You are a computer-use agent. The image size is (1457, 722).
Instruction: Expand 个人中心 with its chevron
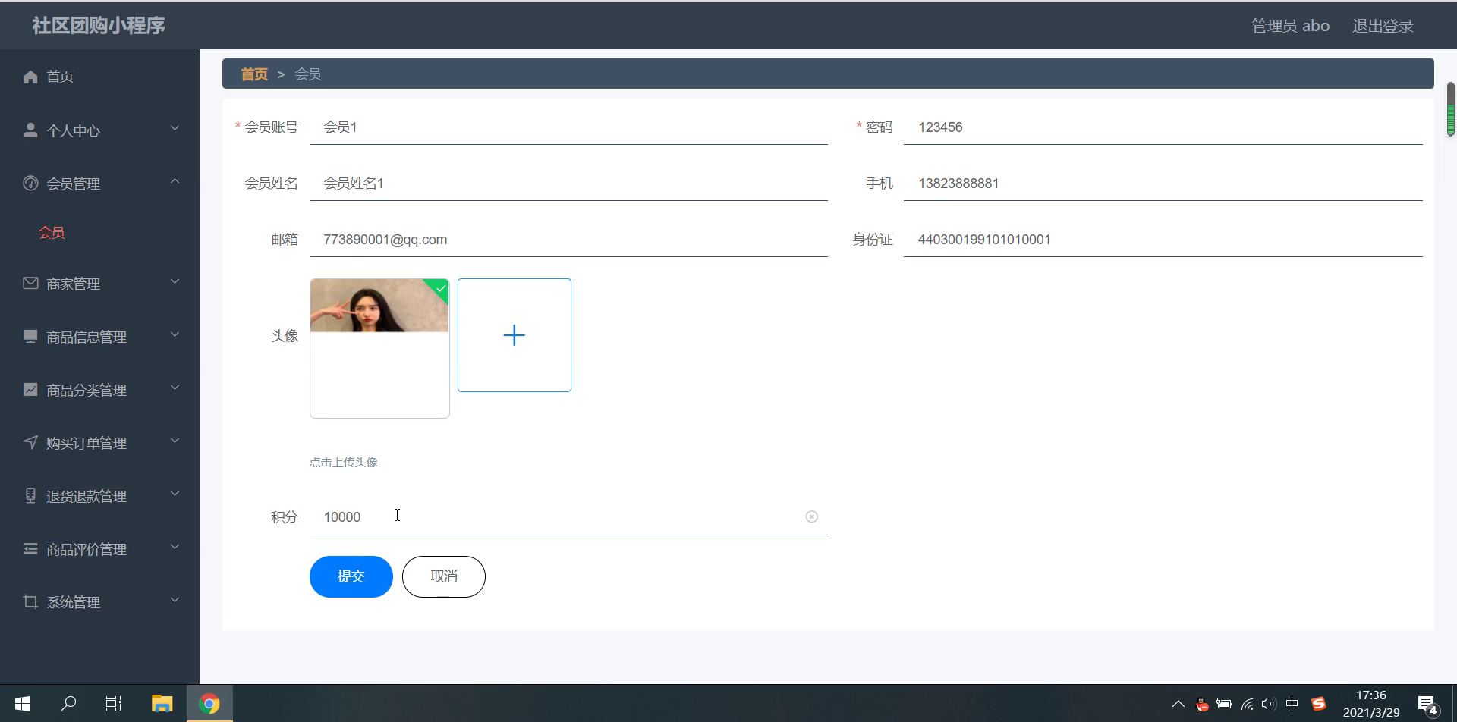(175, 128)
